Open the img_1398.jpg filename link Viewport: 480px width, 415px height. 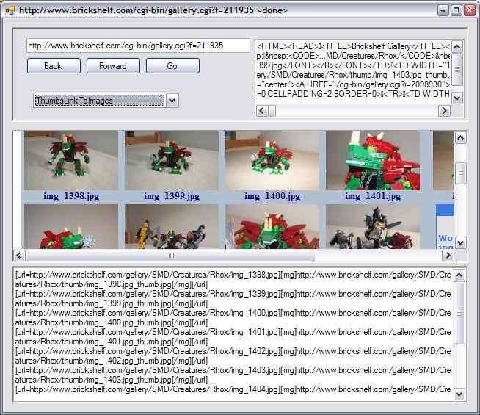click(70, 196)
